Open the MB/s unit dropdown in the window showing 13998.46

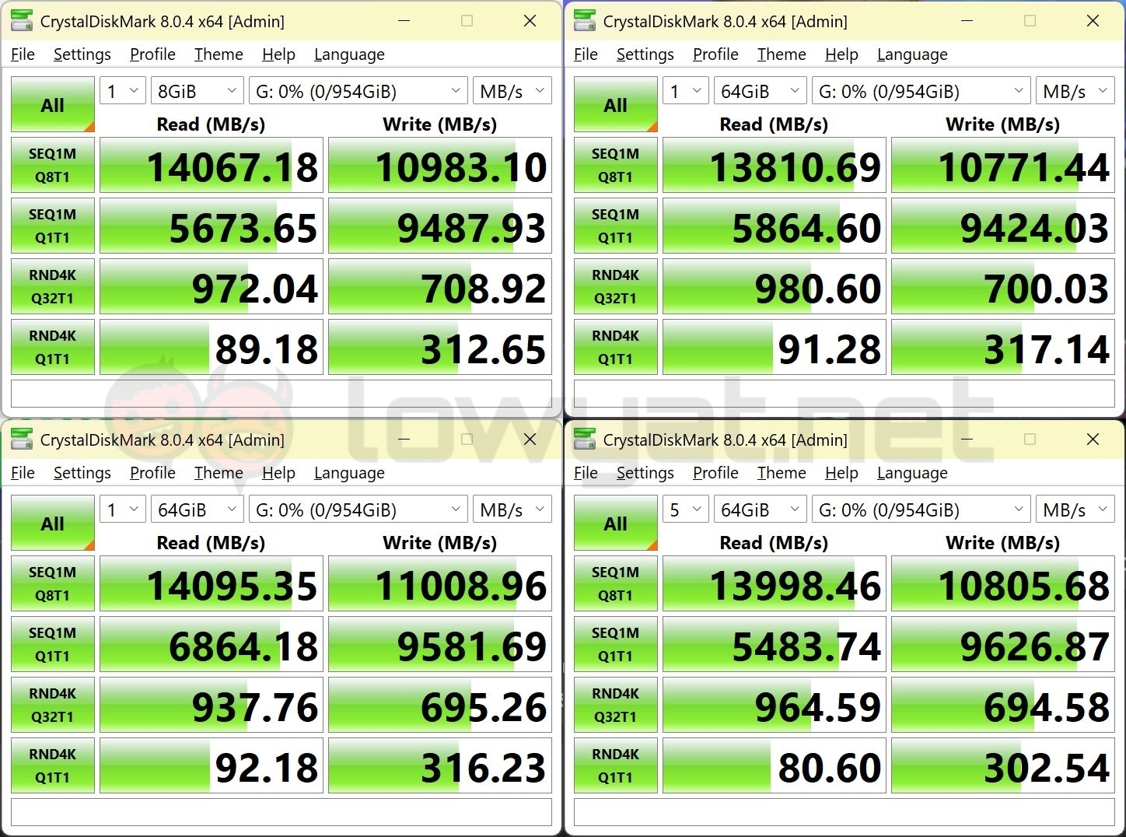(x=1075, y=510)
